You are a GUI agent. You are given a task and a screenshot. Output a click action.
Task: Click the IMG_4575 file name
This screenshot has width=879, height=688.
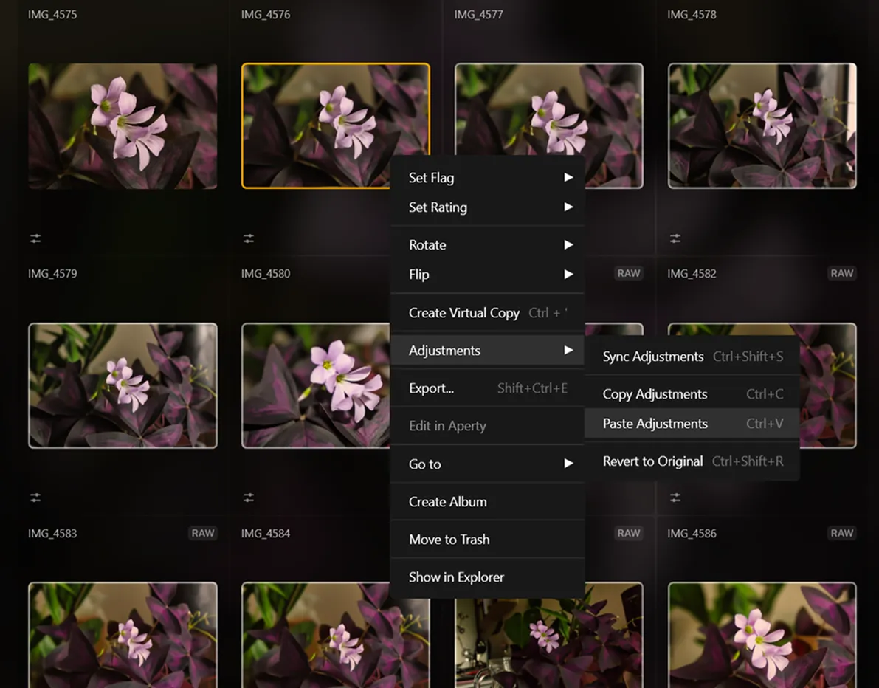(52, 15)
